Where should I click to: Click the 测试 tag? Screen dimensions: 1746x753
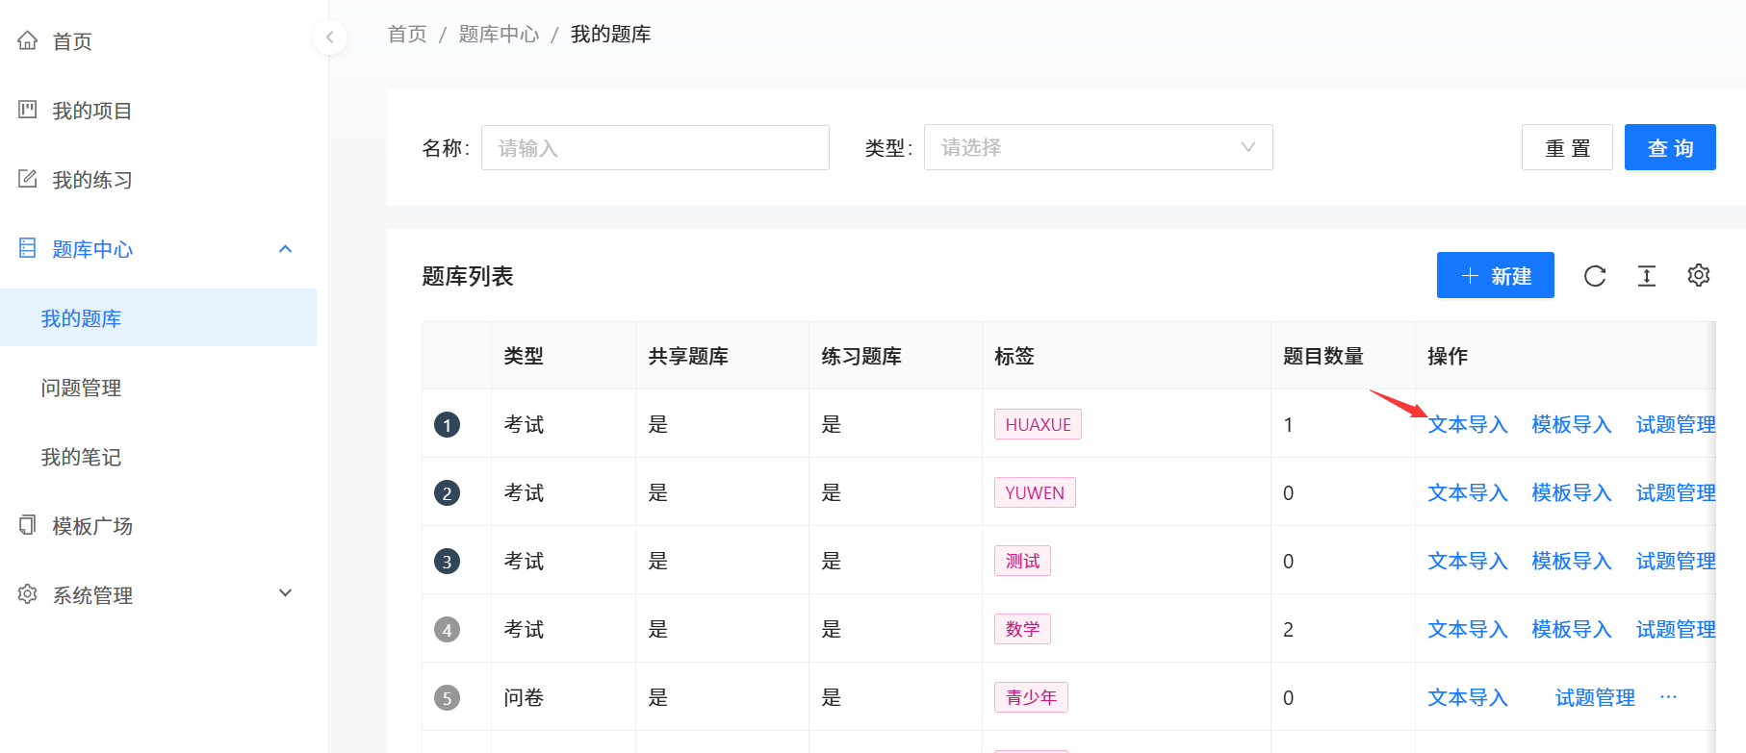[1022, 561]
